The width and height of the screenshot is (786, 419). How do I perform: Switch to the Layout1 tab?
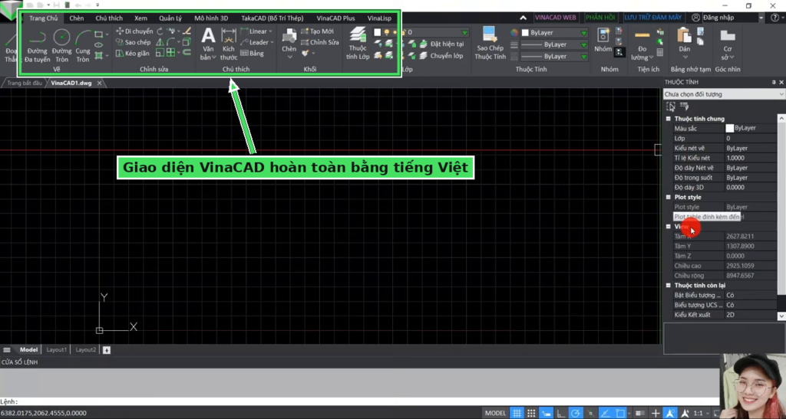click(x=57, y=350)
